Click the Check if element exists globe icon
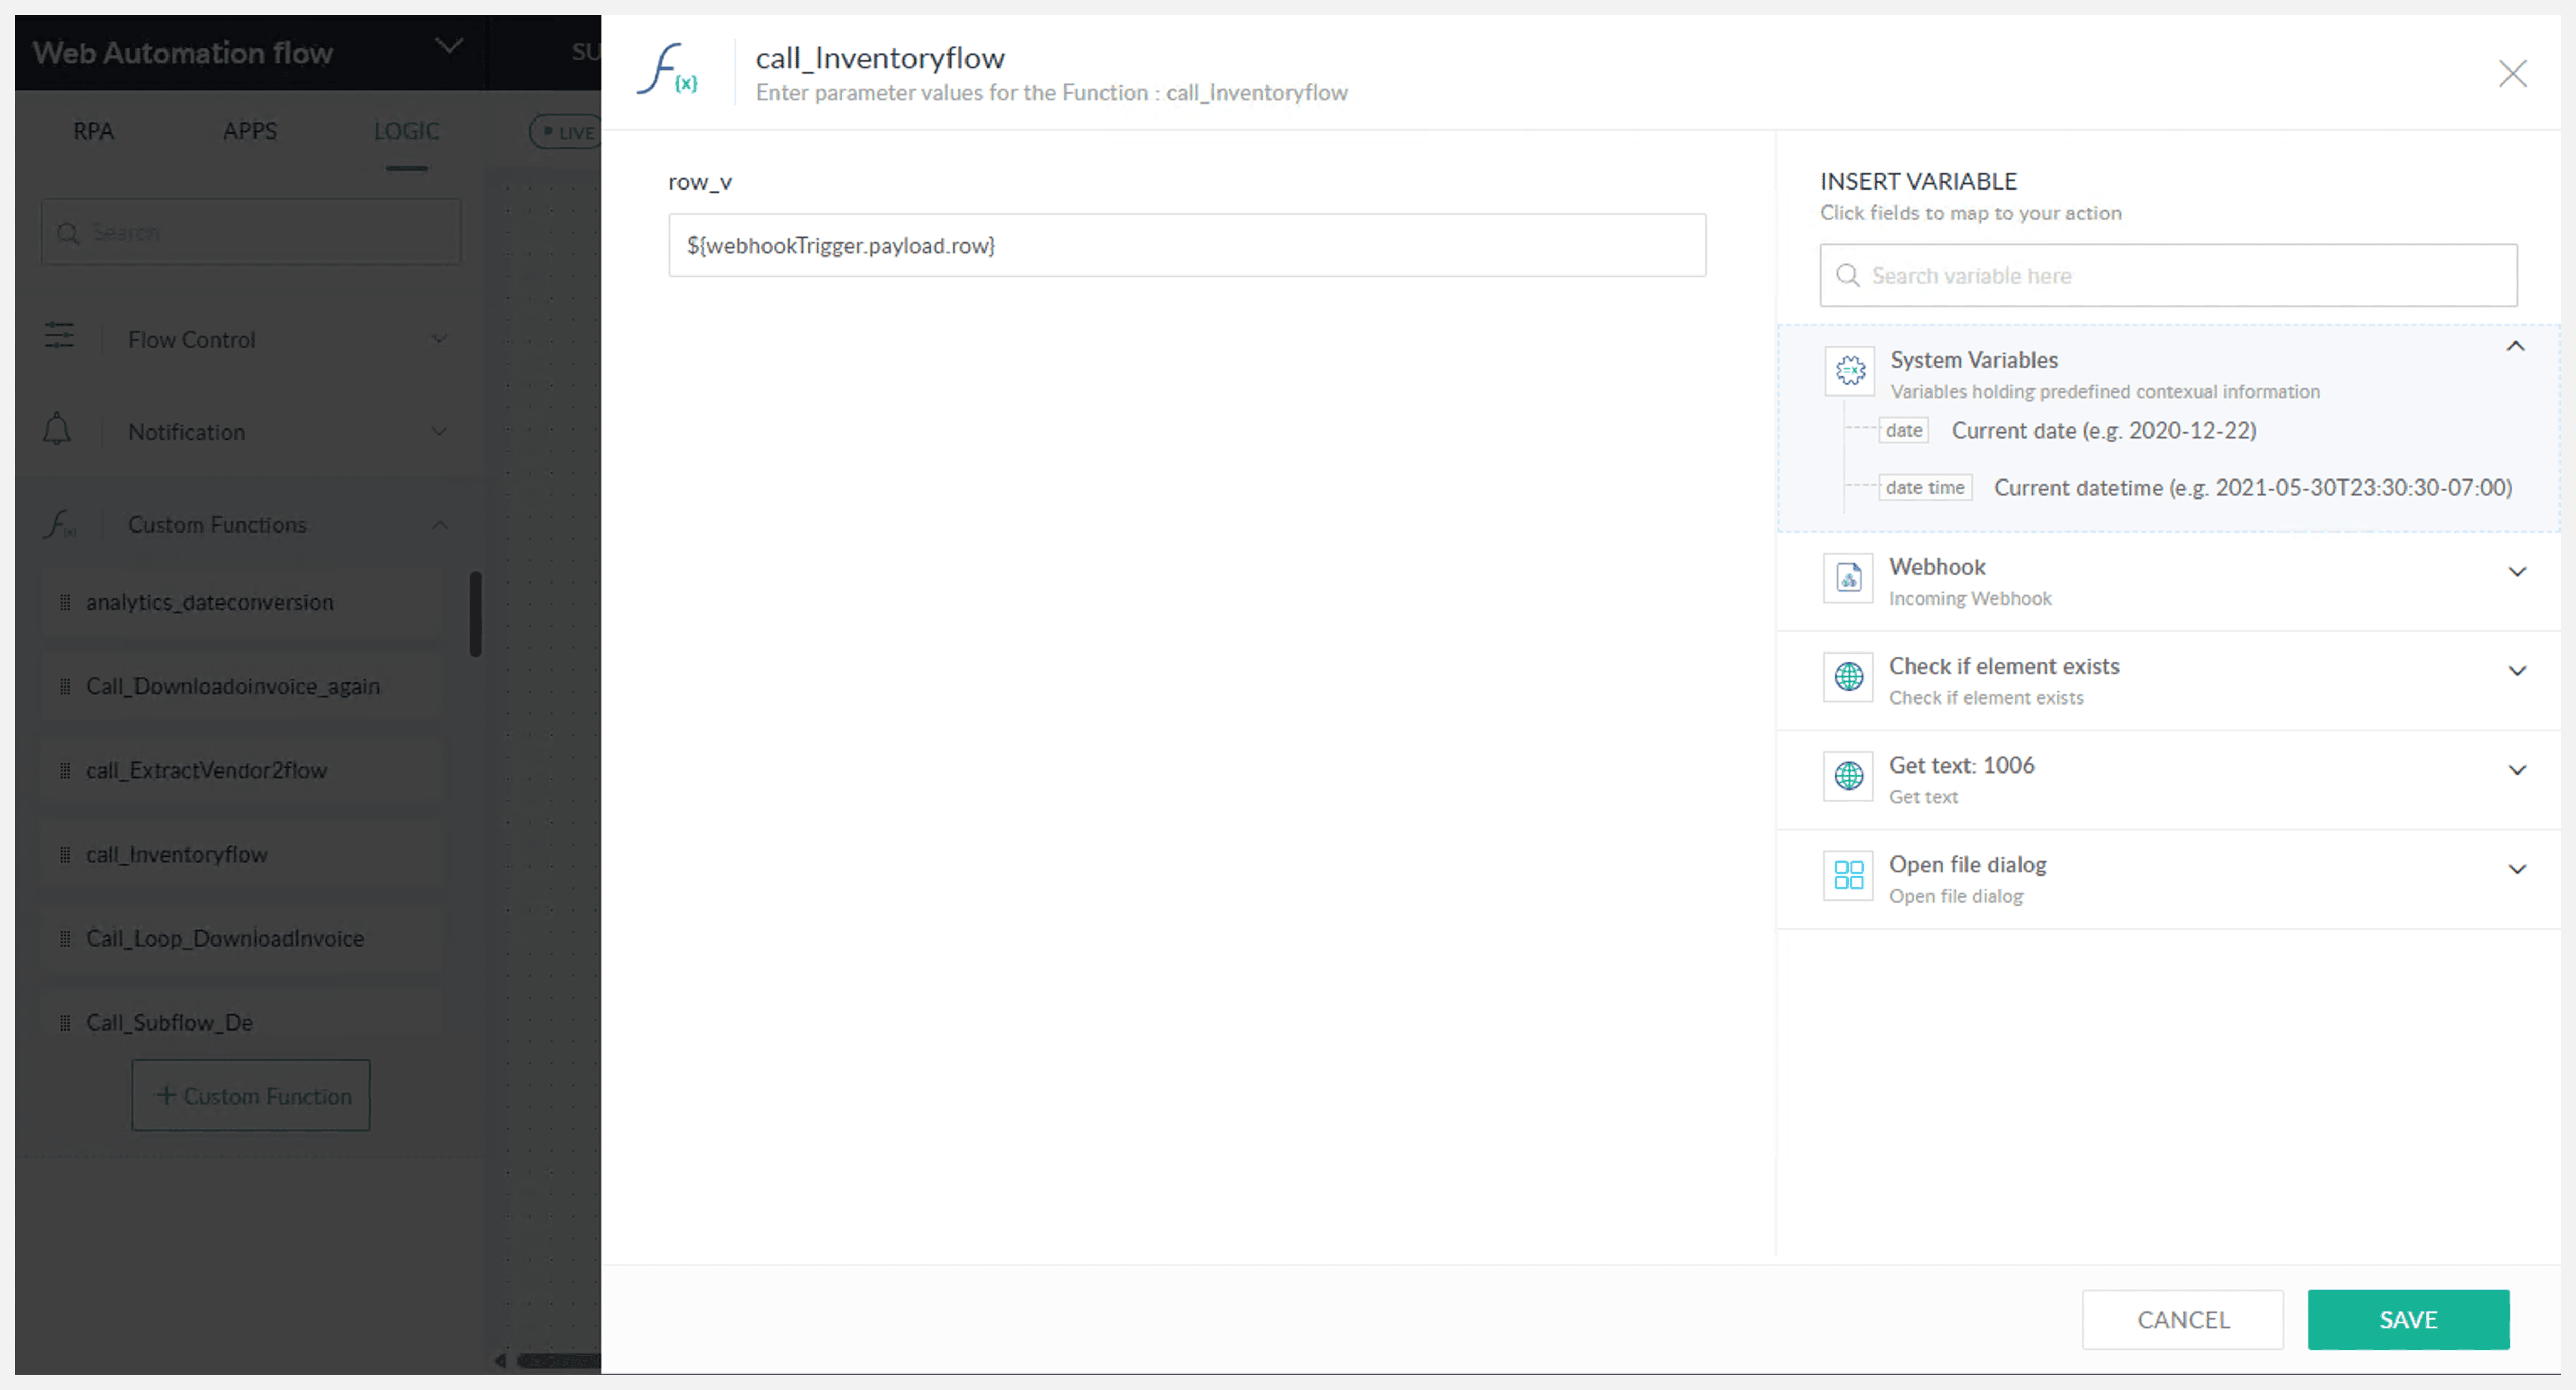The height and width of the screenshot is (1390, 2576). click(1848, 677)
